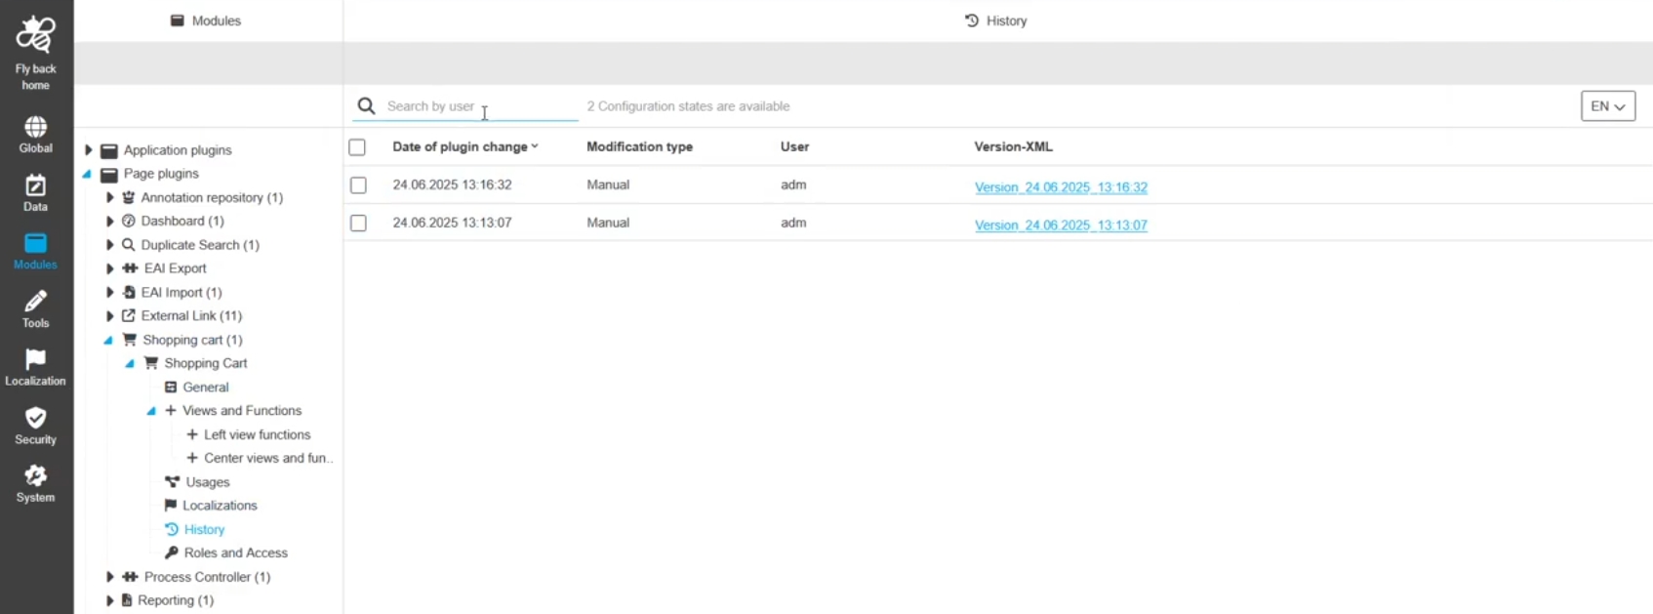Viewport: 1653px width, 614px height.
Task: Open the Security shield icon
Action: coord(36,419)
